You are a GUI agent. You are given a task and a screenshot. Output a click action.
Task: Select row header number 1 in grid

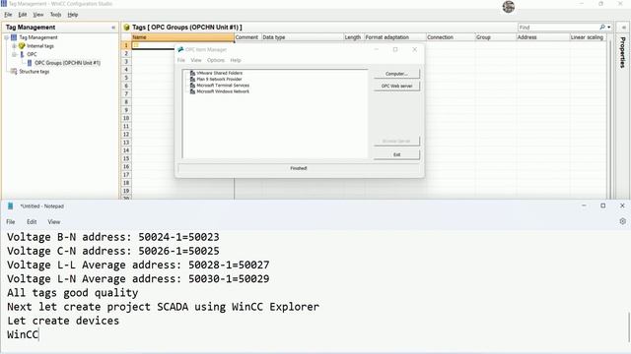pos(126,45)
